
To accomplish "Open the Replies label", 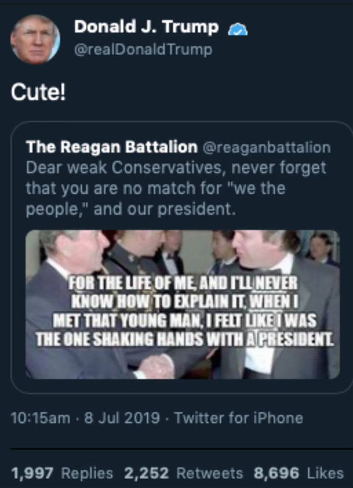I will click(x=87, y=474).
